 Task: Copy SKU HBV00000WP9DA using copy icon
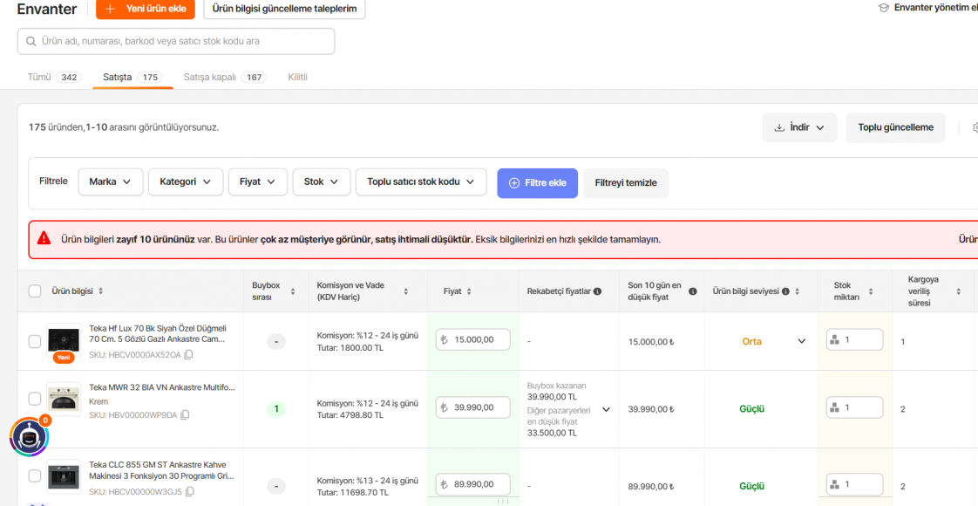coord(185,415)
